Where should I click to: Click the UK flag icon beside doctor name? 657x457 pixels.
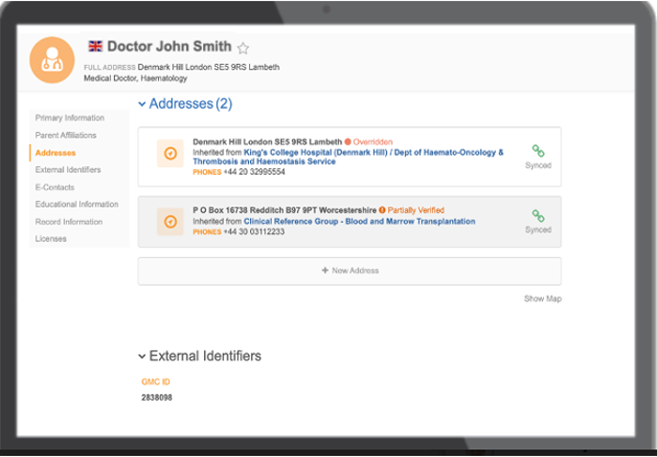(95, 46)
